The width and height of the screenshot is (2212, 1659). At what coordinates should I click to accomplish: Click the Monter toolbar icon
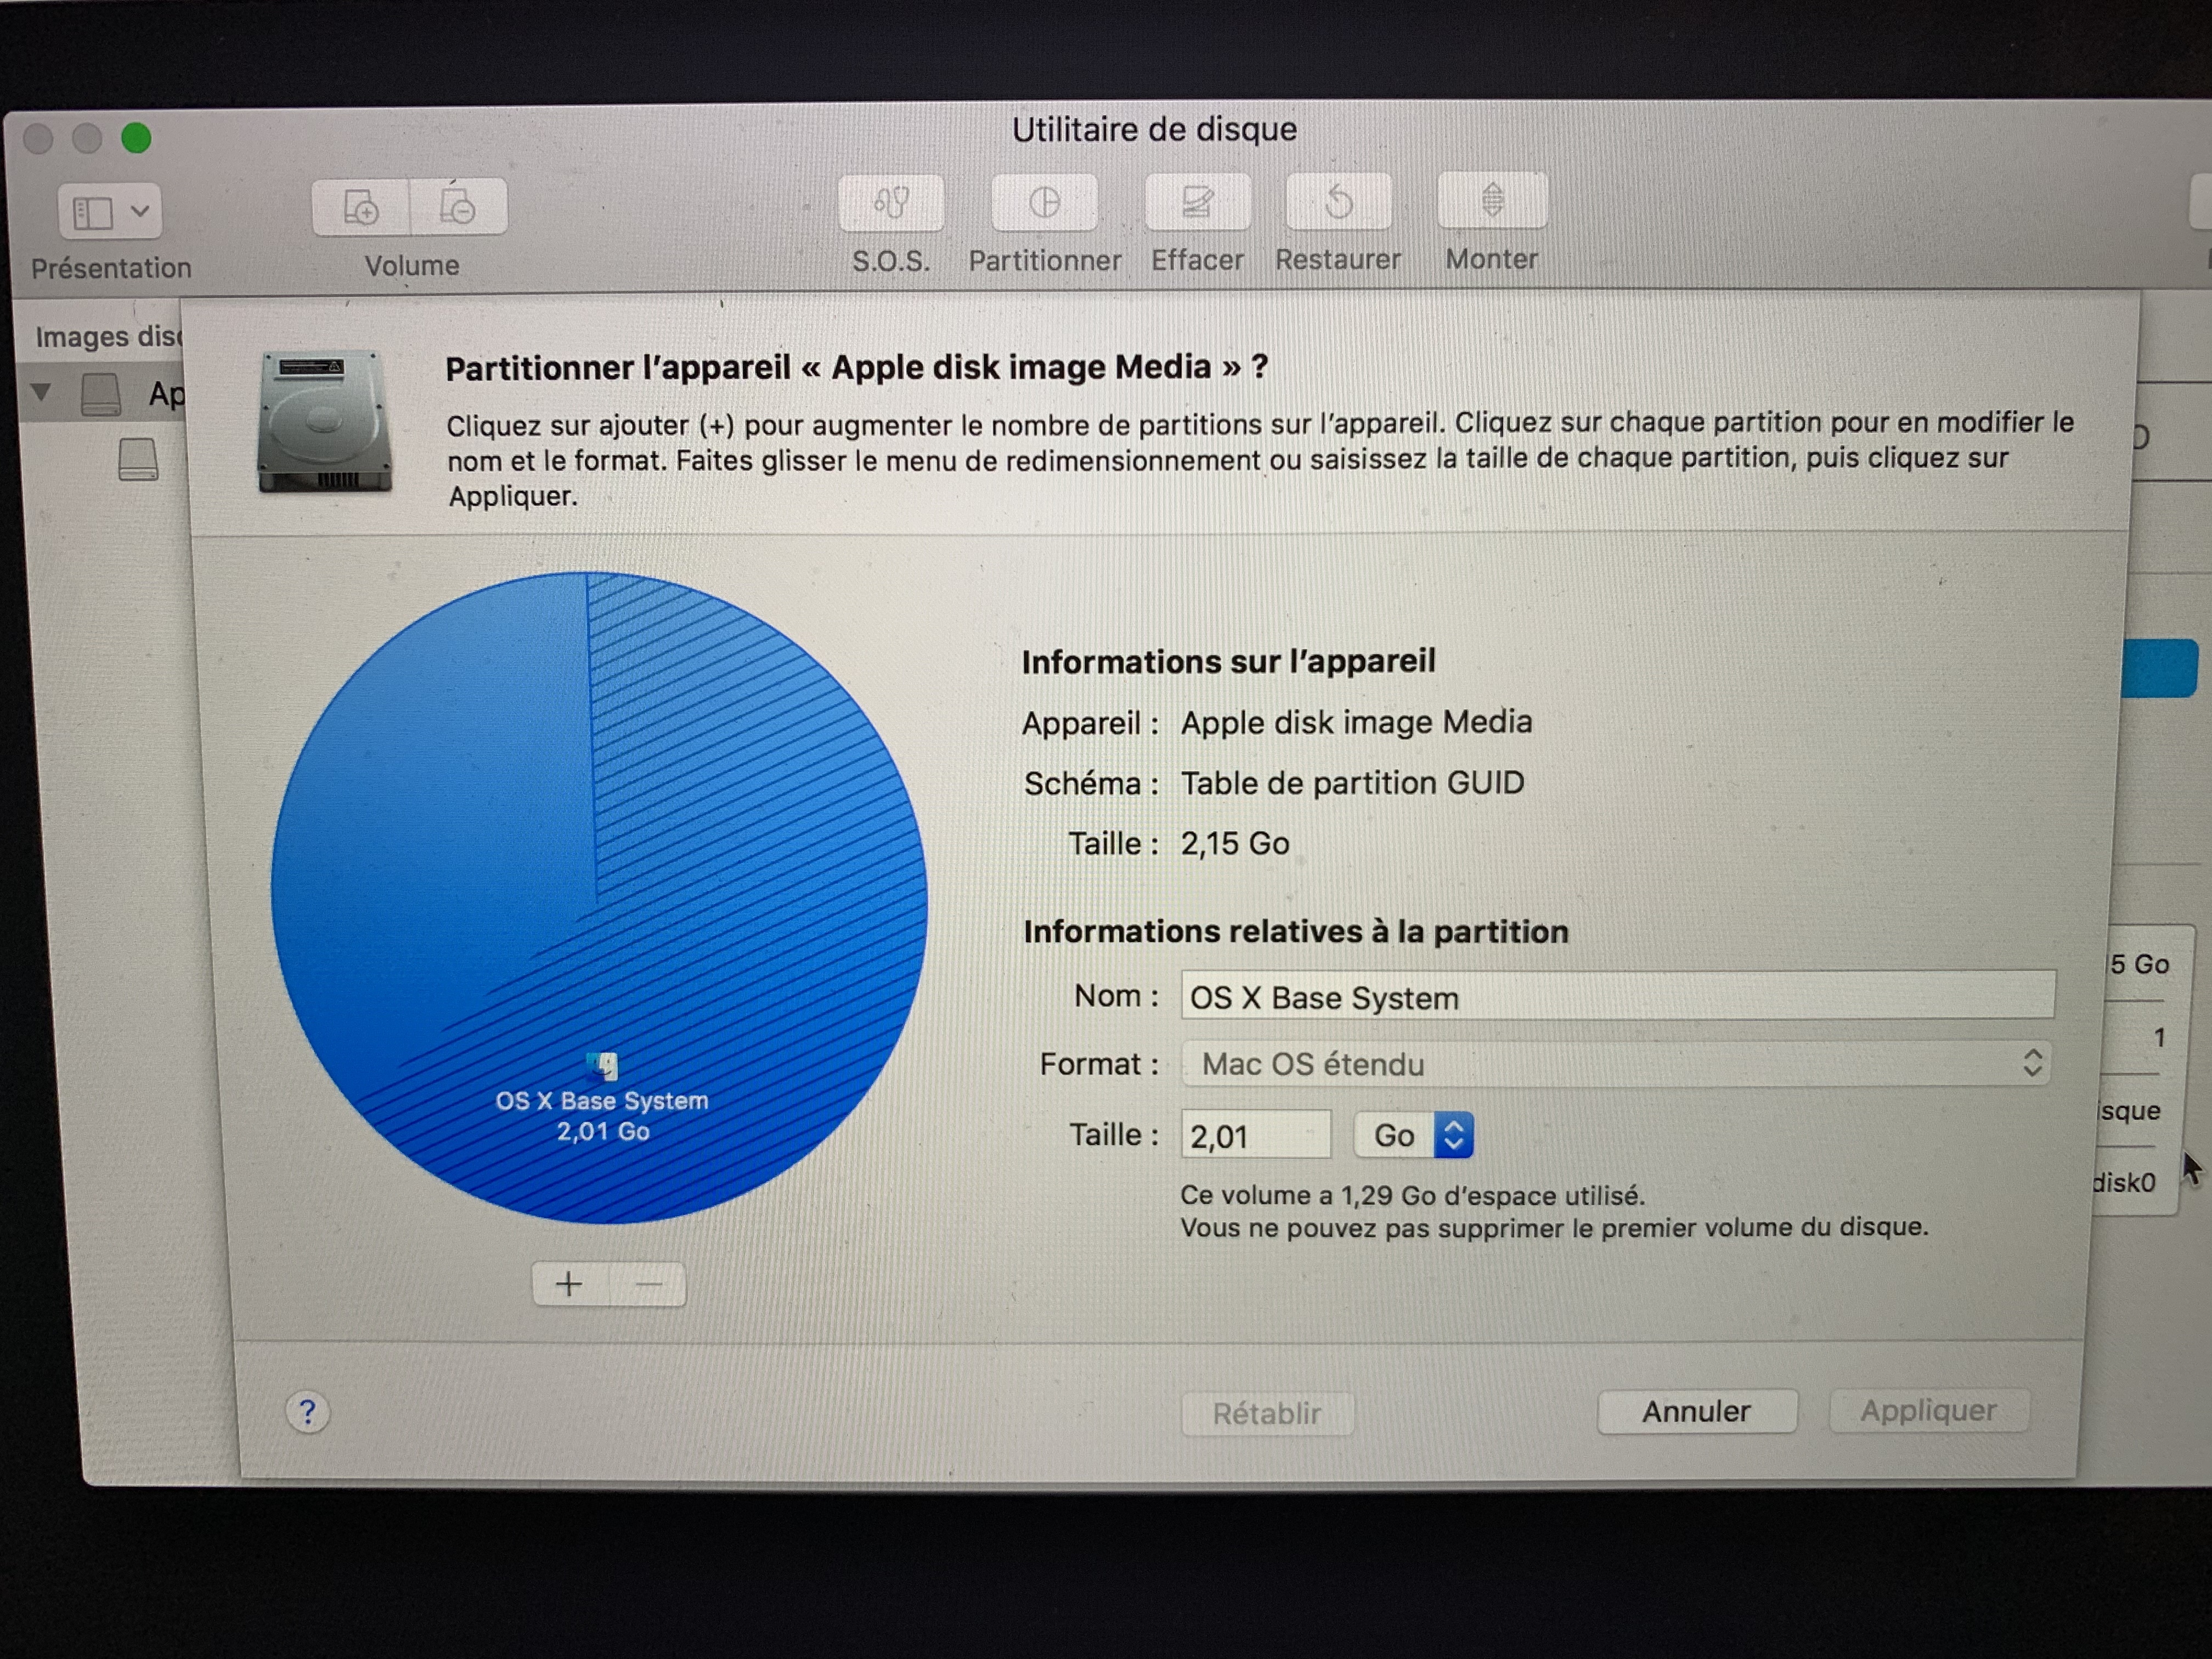coord(1492,200)
